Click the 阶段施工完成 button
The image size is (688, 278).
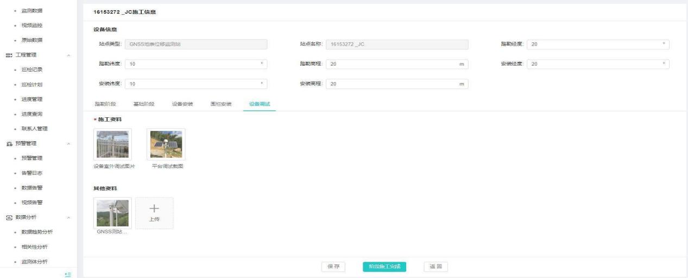tap(384, 267)
